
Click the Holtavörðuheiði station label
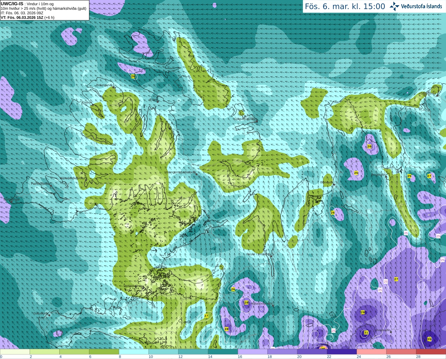click(261, 304)
